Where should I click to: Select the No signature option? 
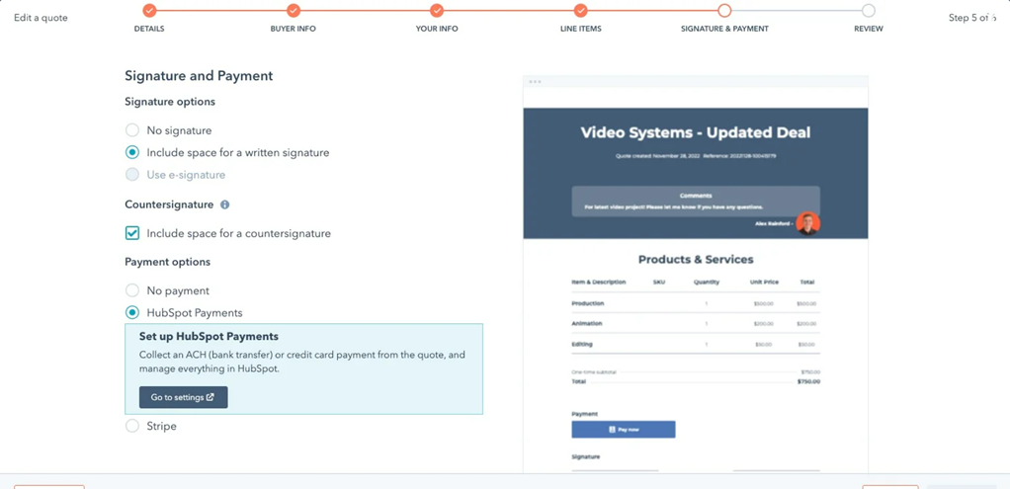click(132, 130)
